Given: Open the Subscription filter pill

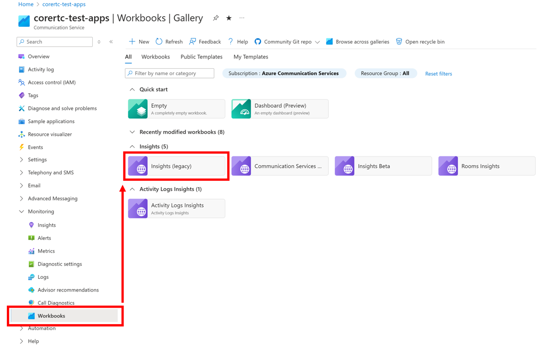Looking at the screenshot, I should tap(284, 73).
